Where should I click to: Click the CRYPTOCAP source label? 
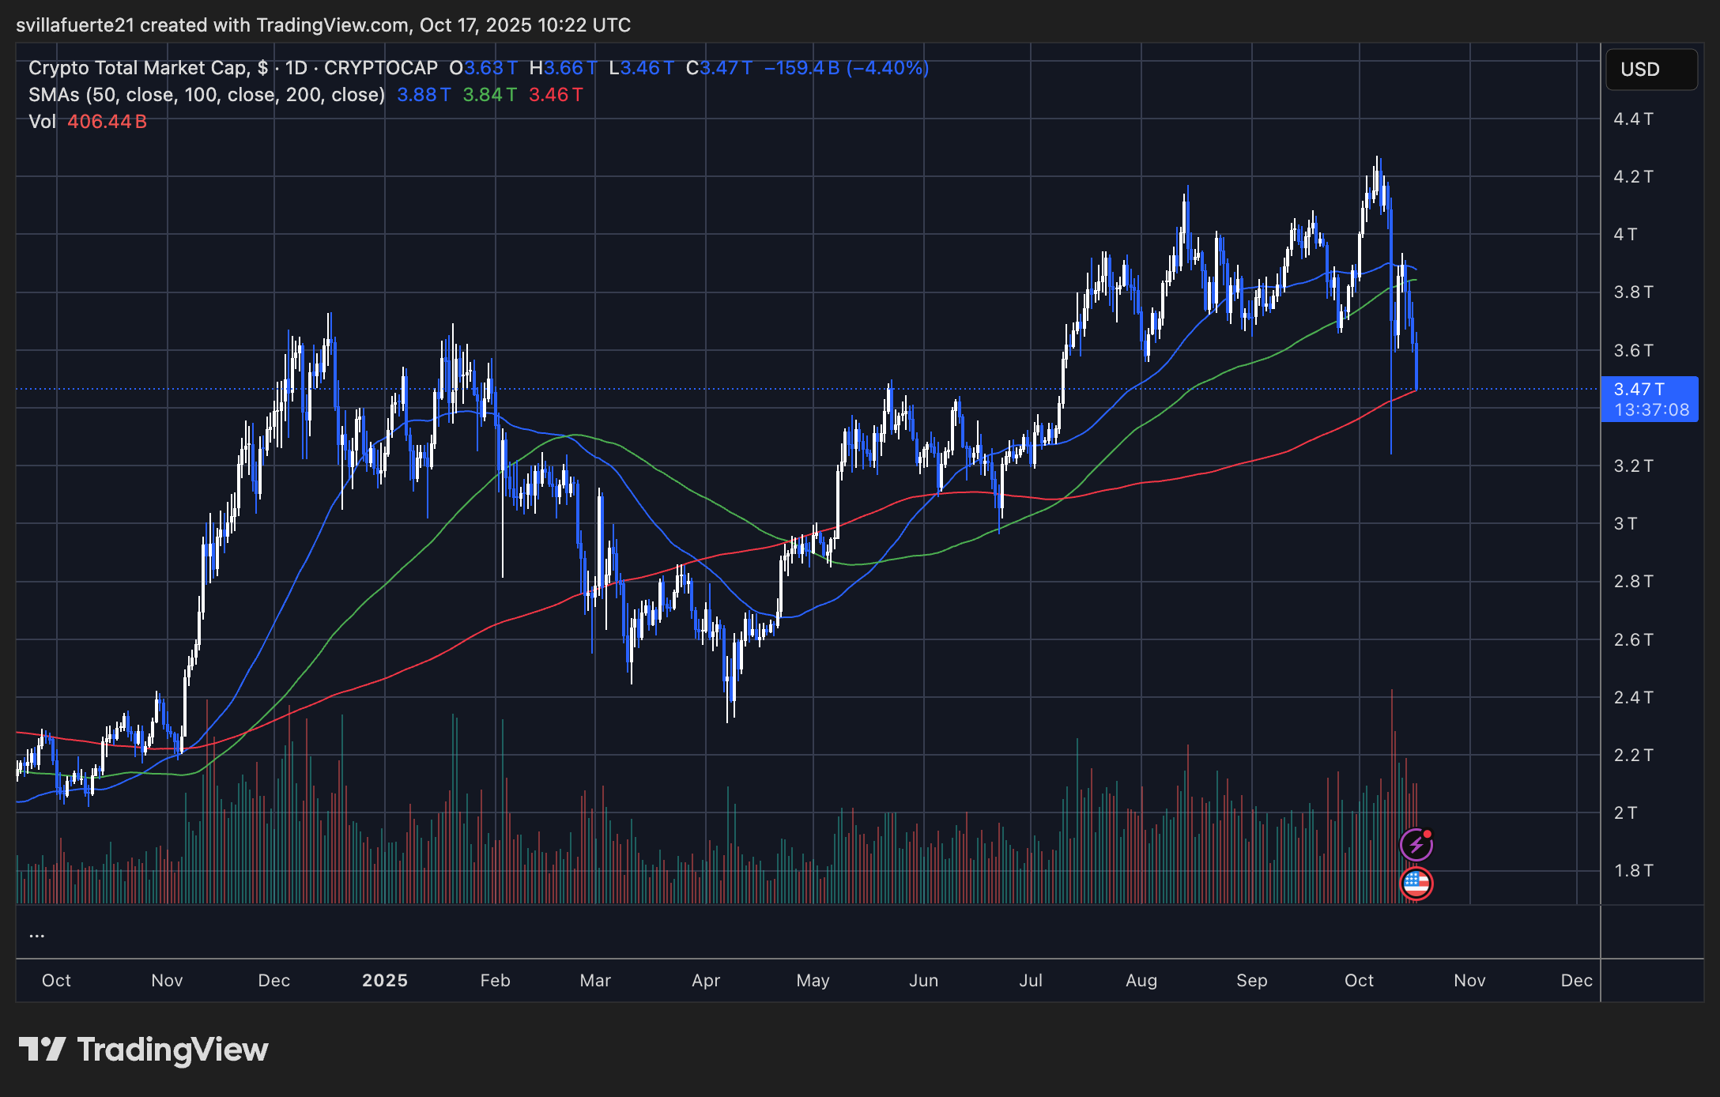point(382,68)
